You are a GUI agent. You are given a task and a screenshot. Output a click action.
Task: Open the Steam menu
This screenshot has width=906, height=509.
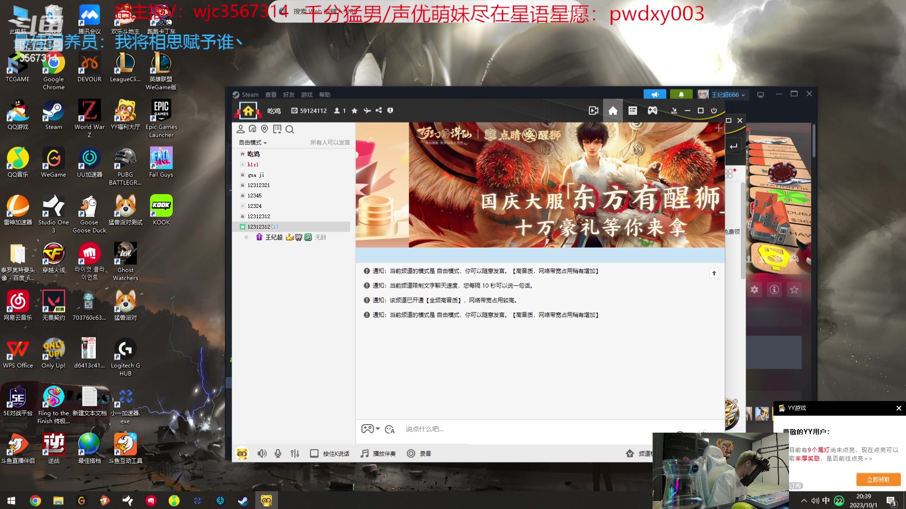tap(246, 95)
